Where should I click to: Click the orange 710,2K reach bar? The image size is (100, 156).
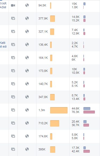(55, 123)
